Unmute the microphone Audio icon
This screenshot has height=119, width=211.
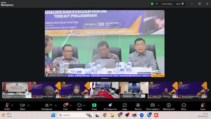pyautogui.click(x=7, y=105)
